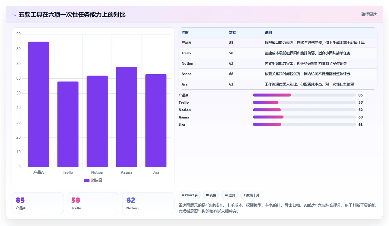The height and width of the screenshot is (226, 389).
Task: Click the 数据卡片 tag chip
Action: pyautogui.click(x=251, y=195)
